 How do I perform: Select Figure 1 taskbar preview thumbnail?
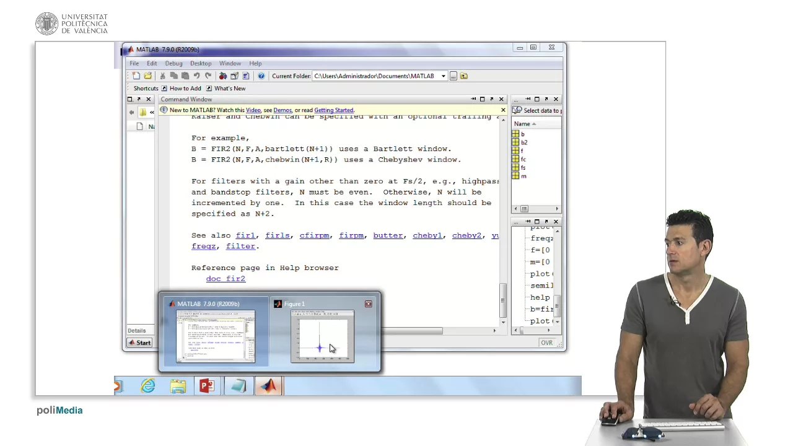(x=322, y=337)
